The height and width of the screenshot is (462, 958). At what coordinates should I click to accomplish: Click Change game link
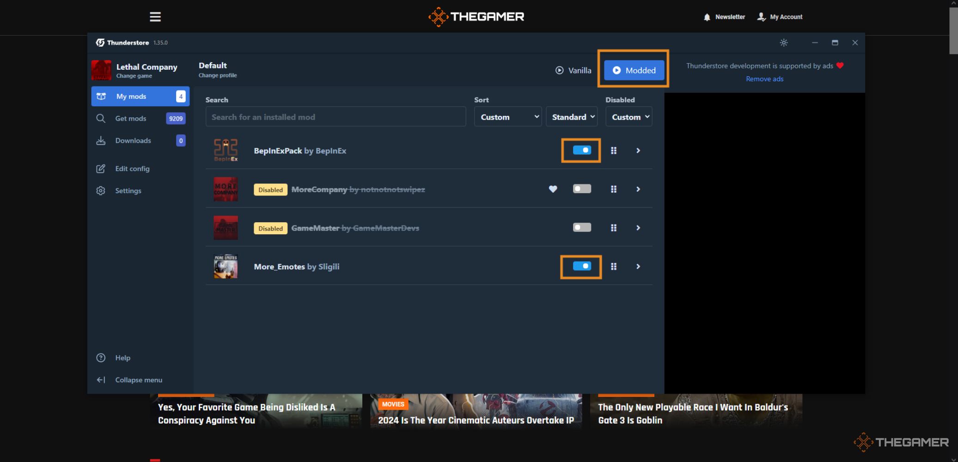click(134, 76)
